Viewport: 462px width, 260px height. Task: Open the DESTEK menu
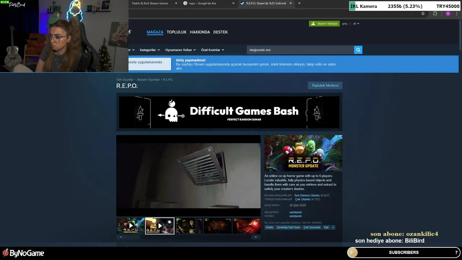point(221,32)
